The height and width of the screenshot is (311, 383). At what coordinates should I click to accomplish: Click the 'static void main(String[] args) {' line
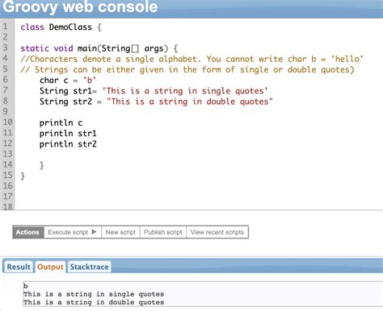pyautogui.click(x=99, y=48)
